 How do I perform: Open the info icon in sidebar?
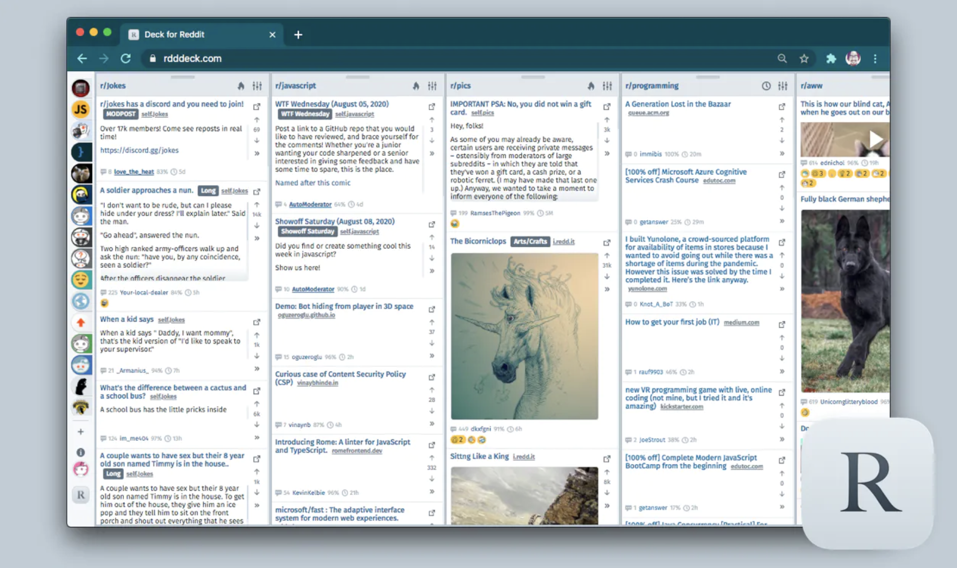coord(81,452)
